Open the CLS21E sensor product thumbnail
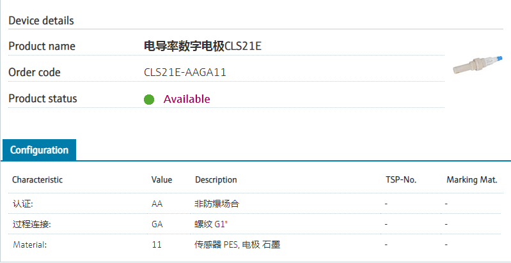This screenshot has width=511, height=263. [479, 64]
